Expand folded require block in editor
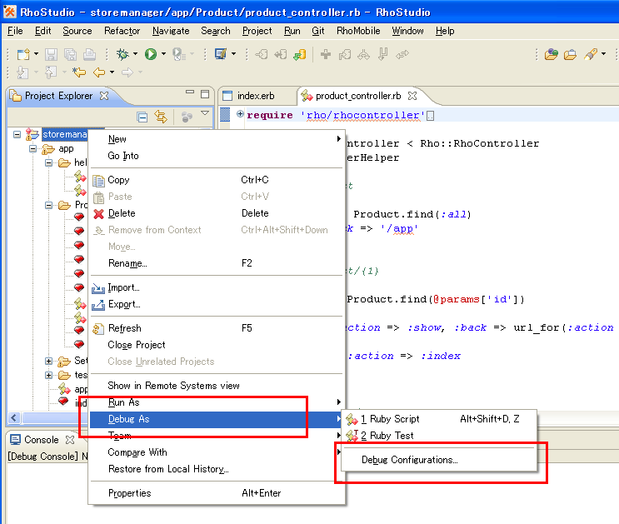This screenshot has height=524, width=619. [x=240, y=114]
